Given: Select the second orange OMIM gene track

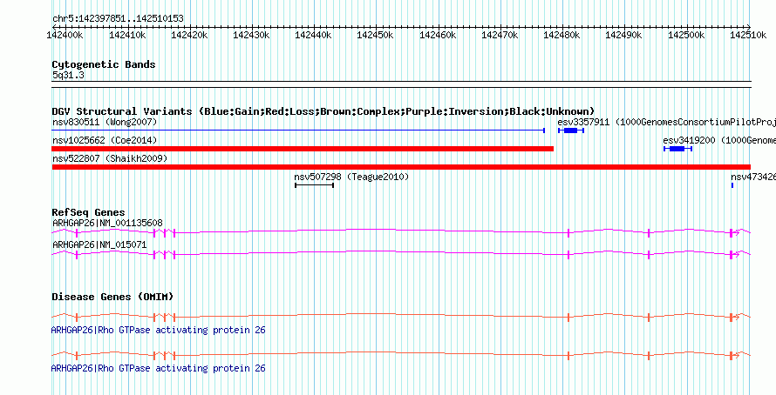Looking at the screenshot, I should (x=401, y=356).
